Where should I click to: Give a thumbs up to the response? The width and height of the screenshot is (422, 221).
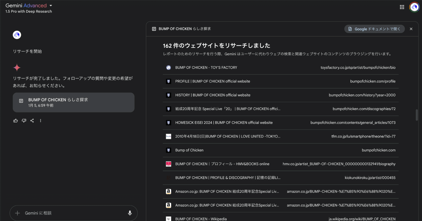(15, 120)
